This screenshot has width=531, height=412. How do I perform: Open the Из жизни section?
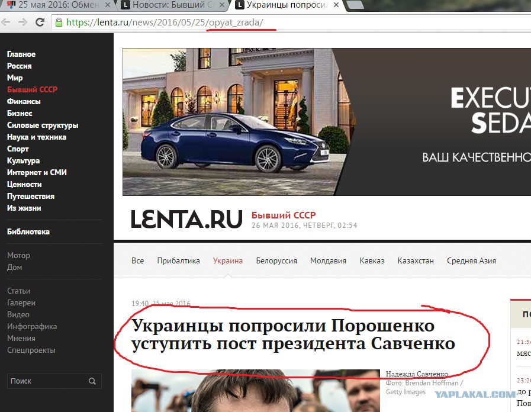coord(24,208)
